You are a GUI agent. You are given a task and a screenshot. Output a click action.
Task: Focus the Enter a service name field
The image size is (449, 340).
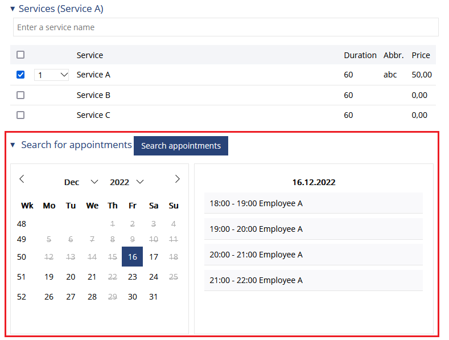[x=226, y=27]
